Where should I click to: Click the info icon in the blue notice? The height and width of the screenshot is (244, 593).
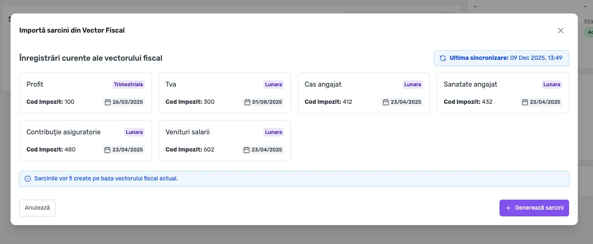(x=28, y=179)
